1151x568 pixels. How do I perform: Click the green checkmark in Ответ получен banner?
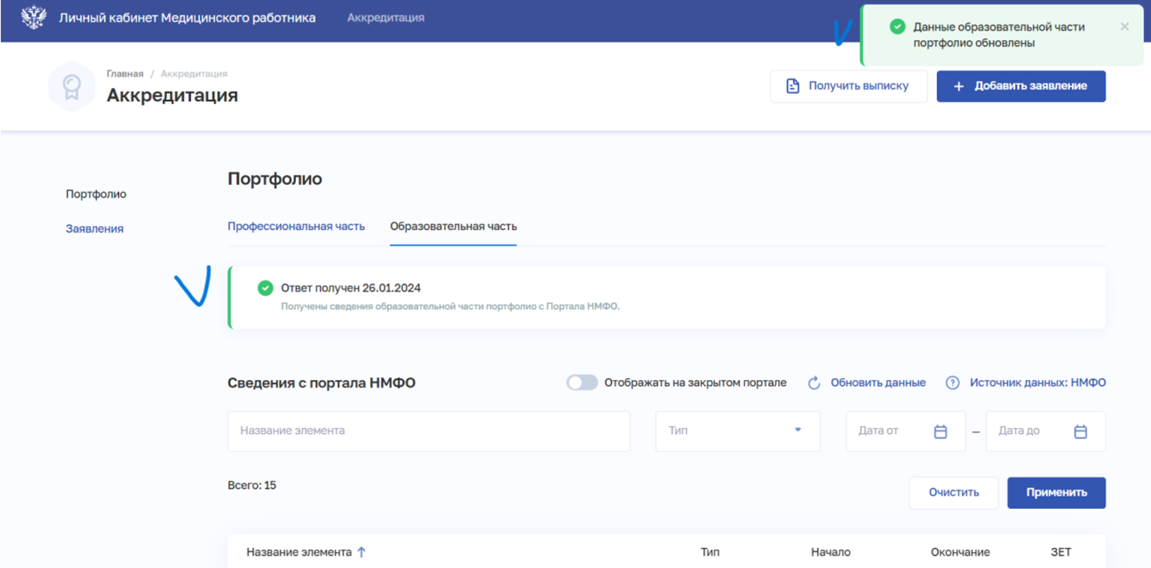point(265,288)
